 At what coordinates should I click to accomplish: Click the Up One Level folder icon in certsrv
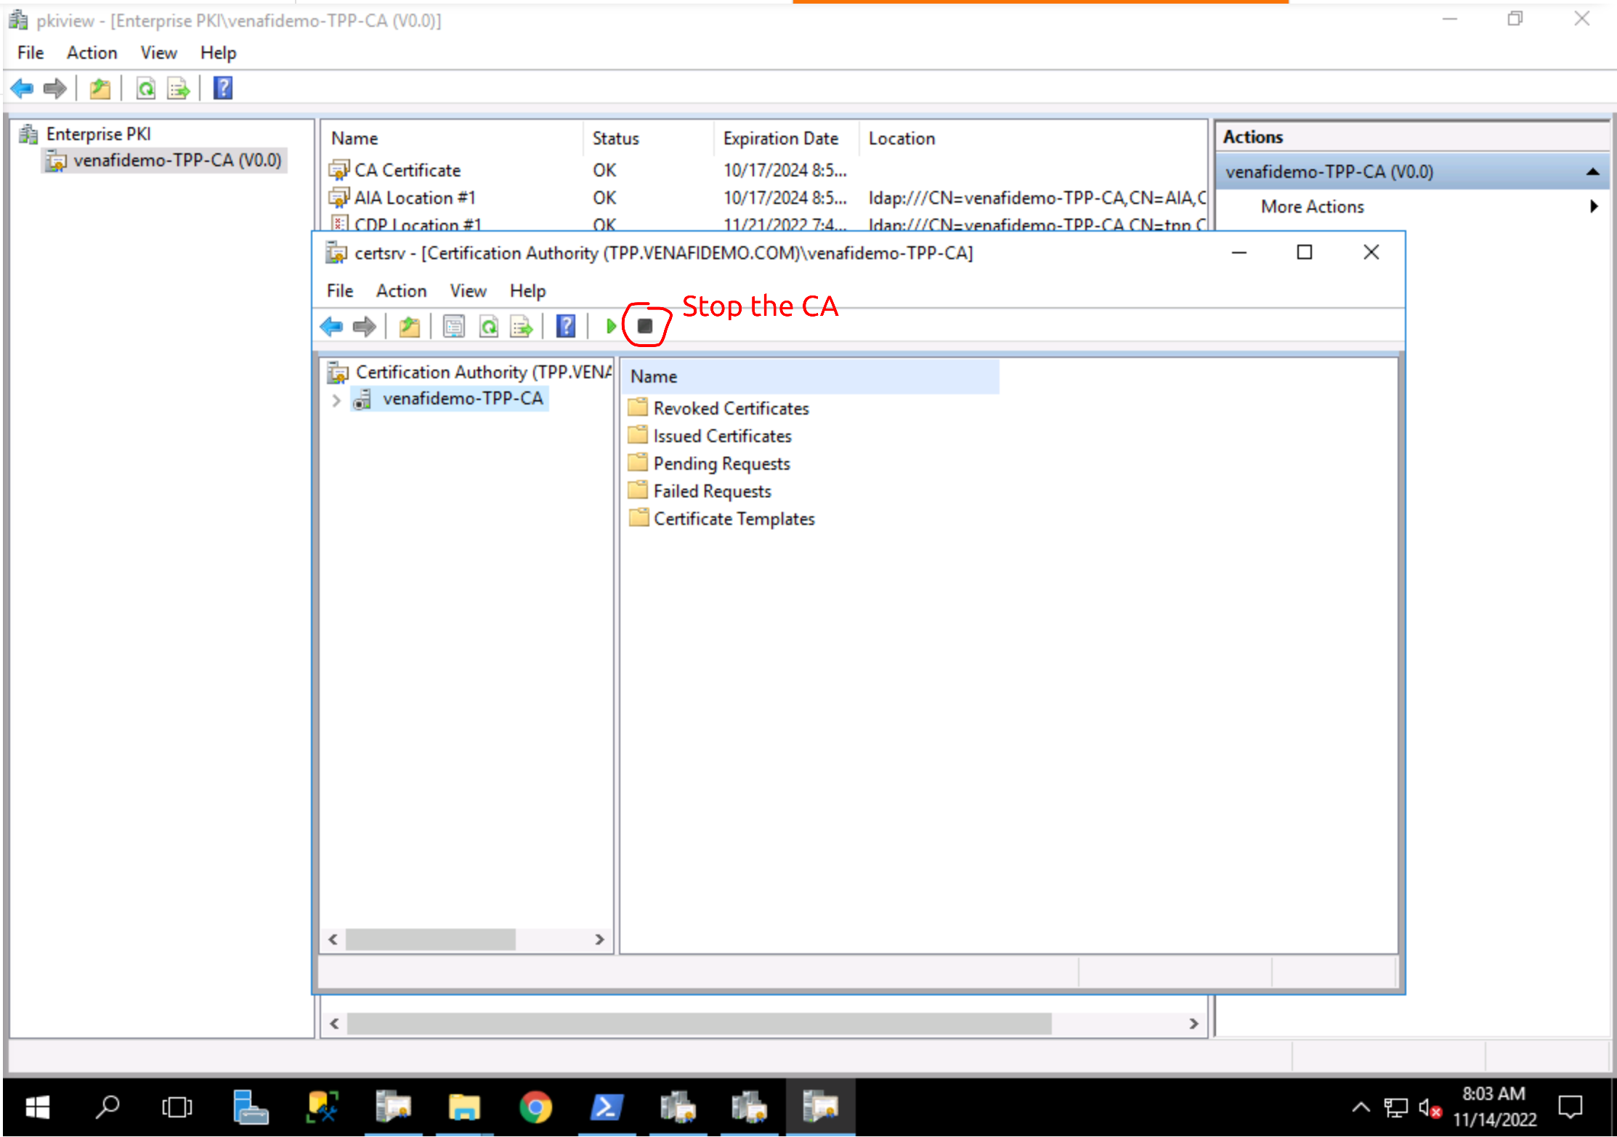click(x=410, y=327)
